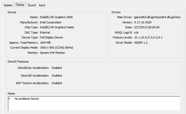Click the Chip Type value

point(57,27)
